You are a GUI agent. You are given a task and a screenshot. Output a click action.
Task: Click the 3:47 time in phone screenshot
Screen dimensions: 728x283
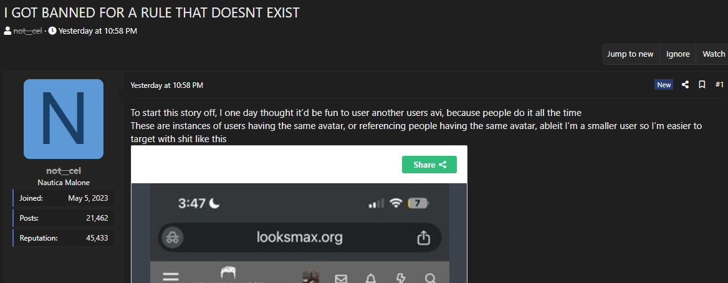pos(192,204)
